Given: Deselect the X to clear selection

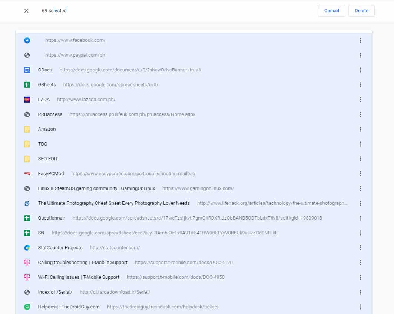Looking at the screenshot, I should (x=26, y=10).
